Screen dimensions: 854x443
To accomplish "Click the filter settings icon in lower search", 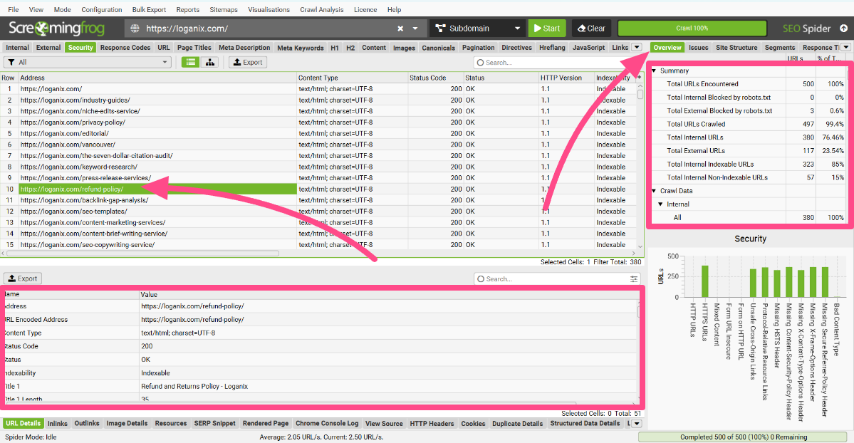I will [x=635, y=279].
